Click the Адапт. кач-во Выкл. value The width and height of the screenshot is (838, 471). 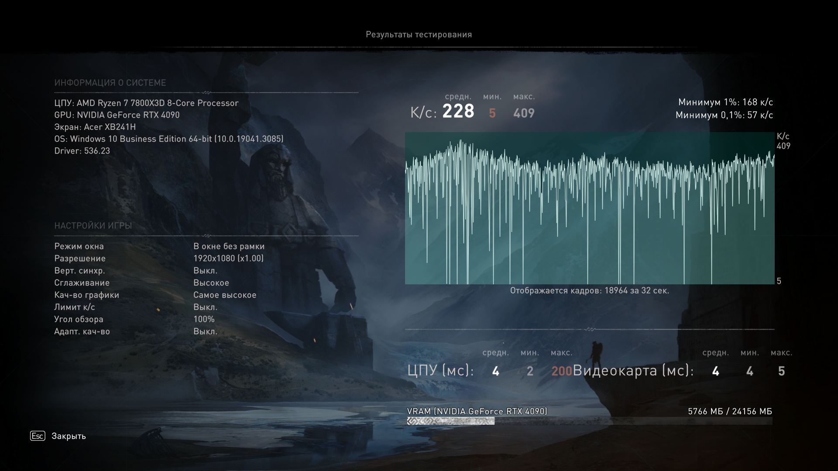(x=205, y=331)
